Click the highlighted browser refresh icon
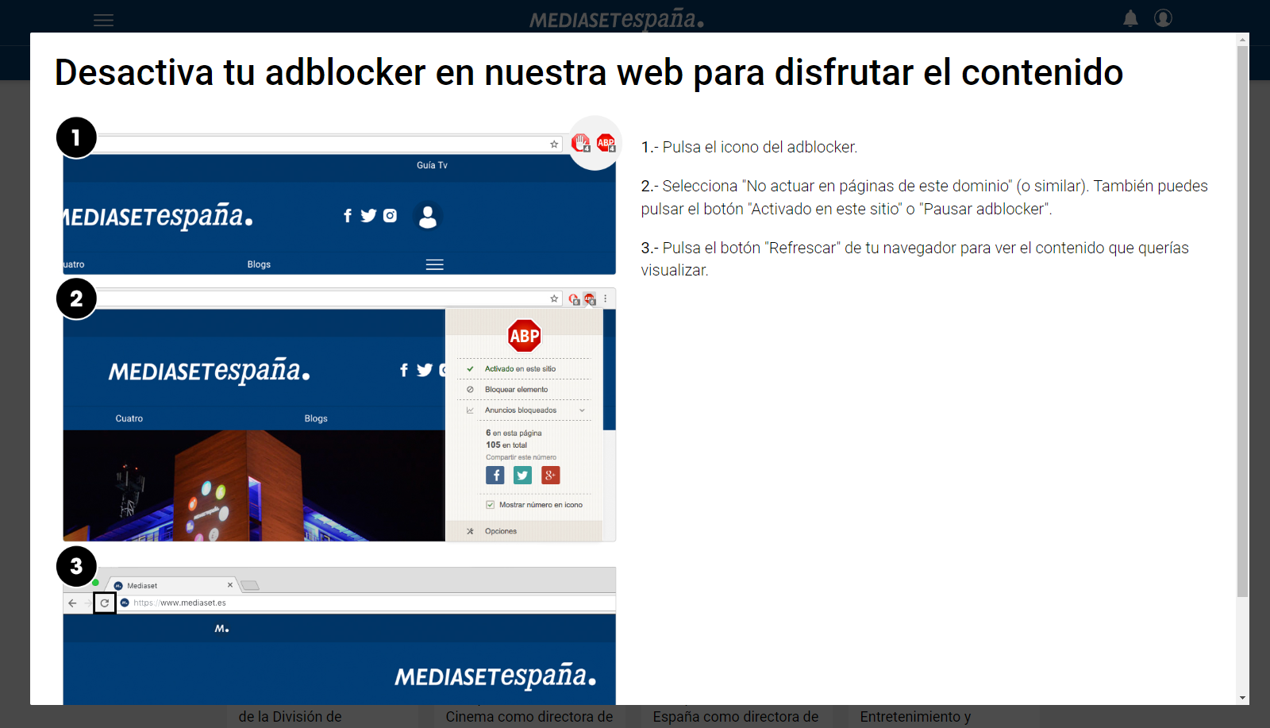Screen dimensions: 1270x728 [x=104, y=603]
